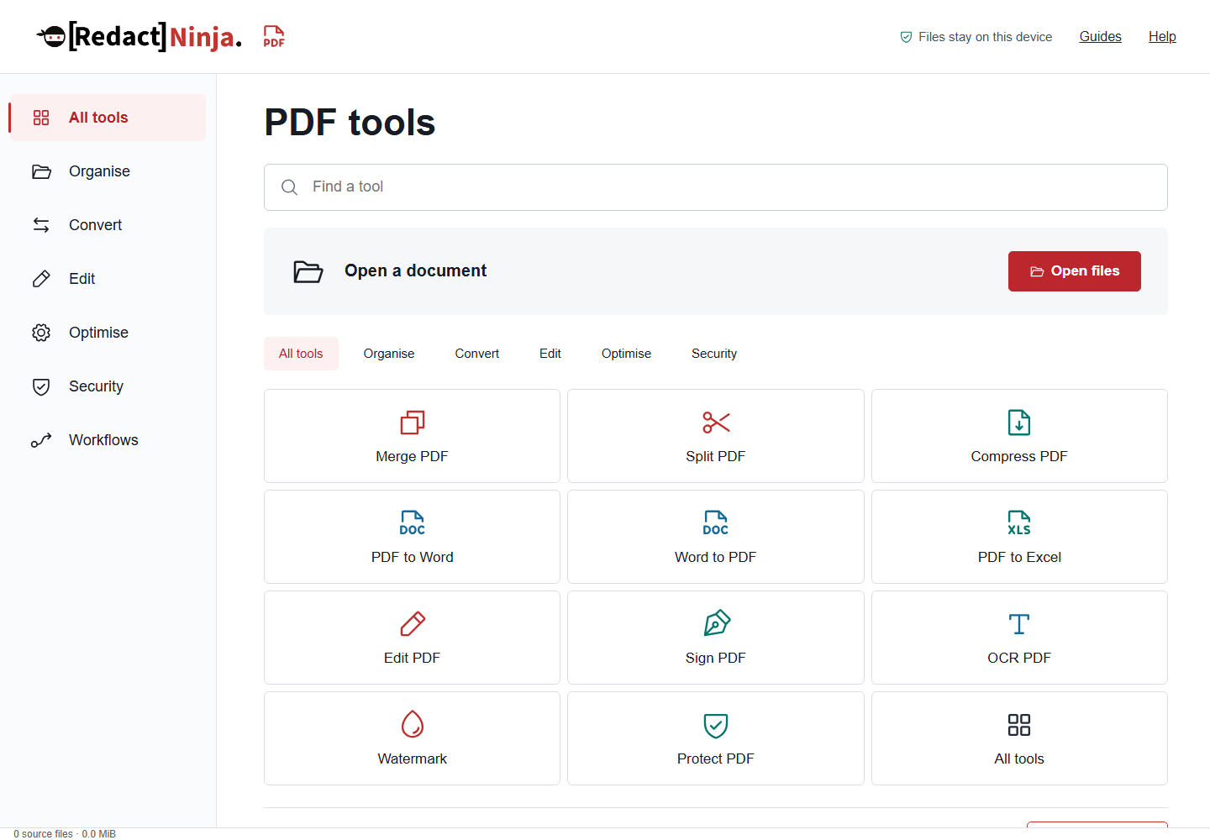Select the Security filter tab
1210x840 pixels.
point(714,354)
